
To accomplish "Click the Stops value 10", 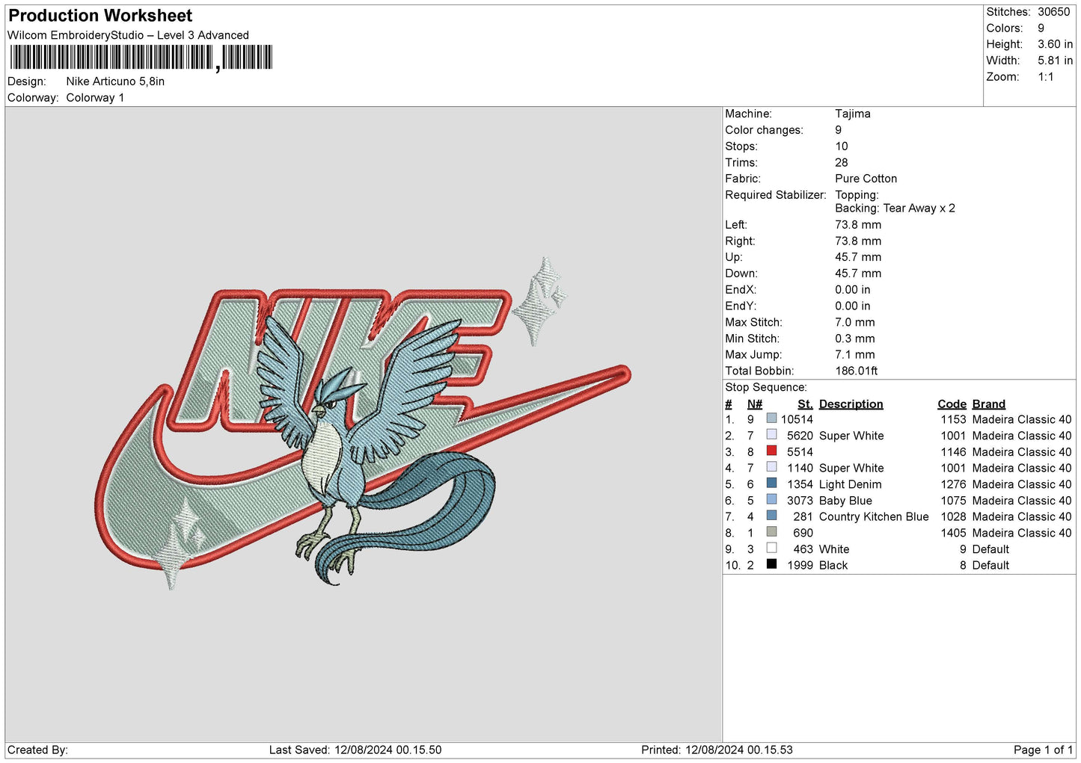I will pyautogui.click(x=842, y=146).
